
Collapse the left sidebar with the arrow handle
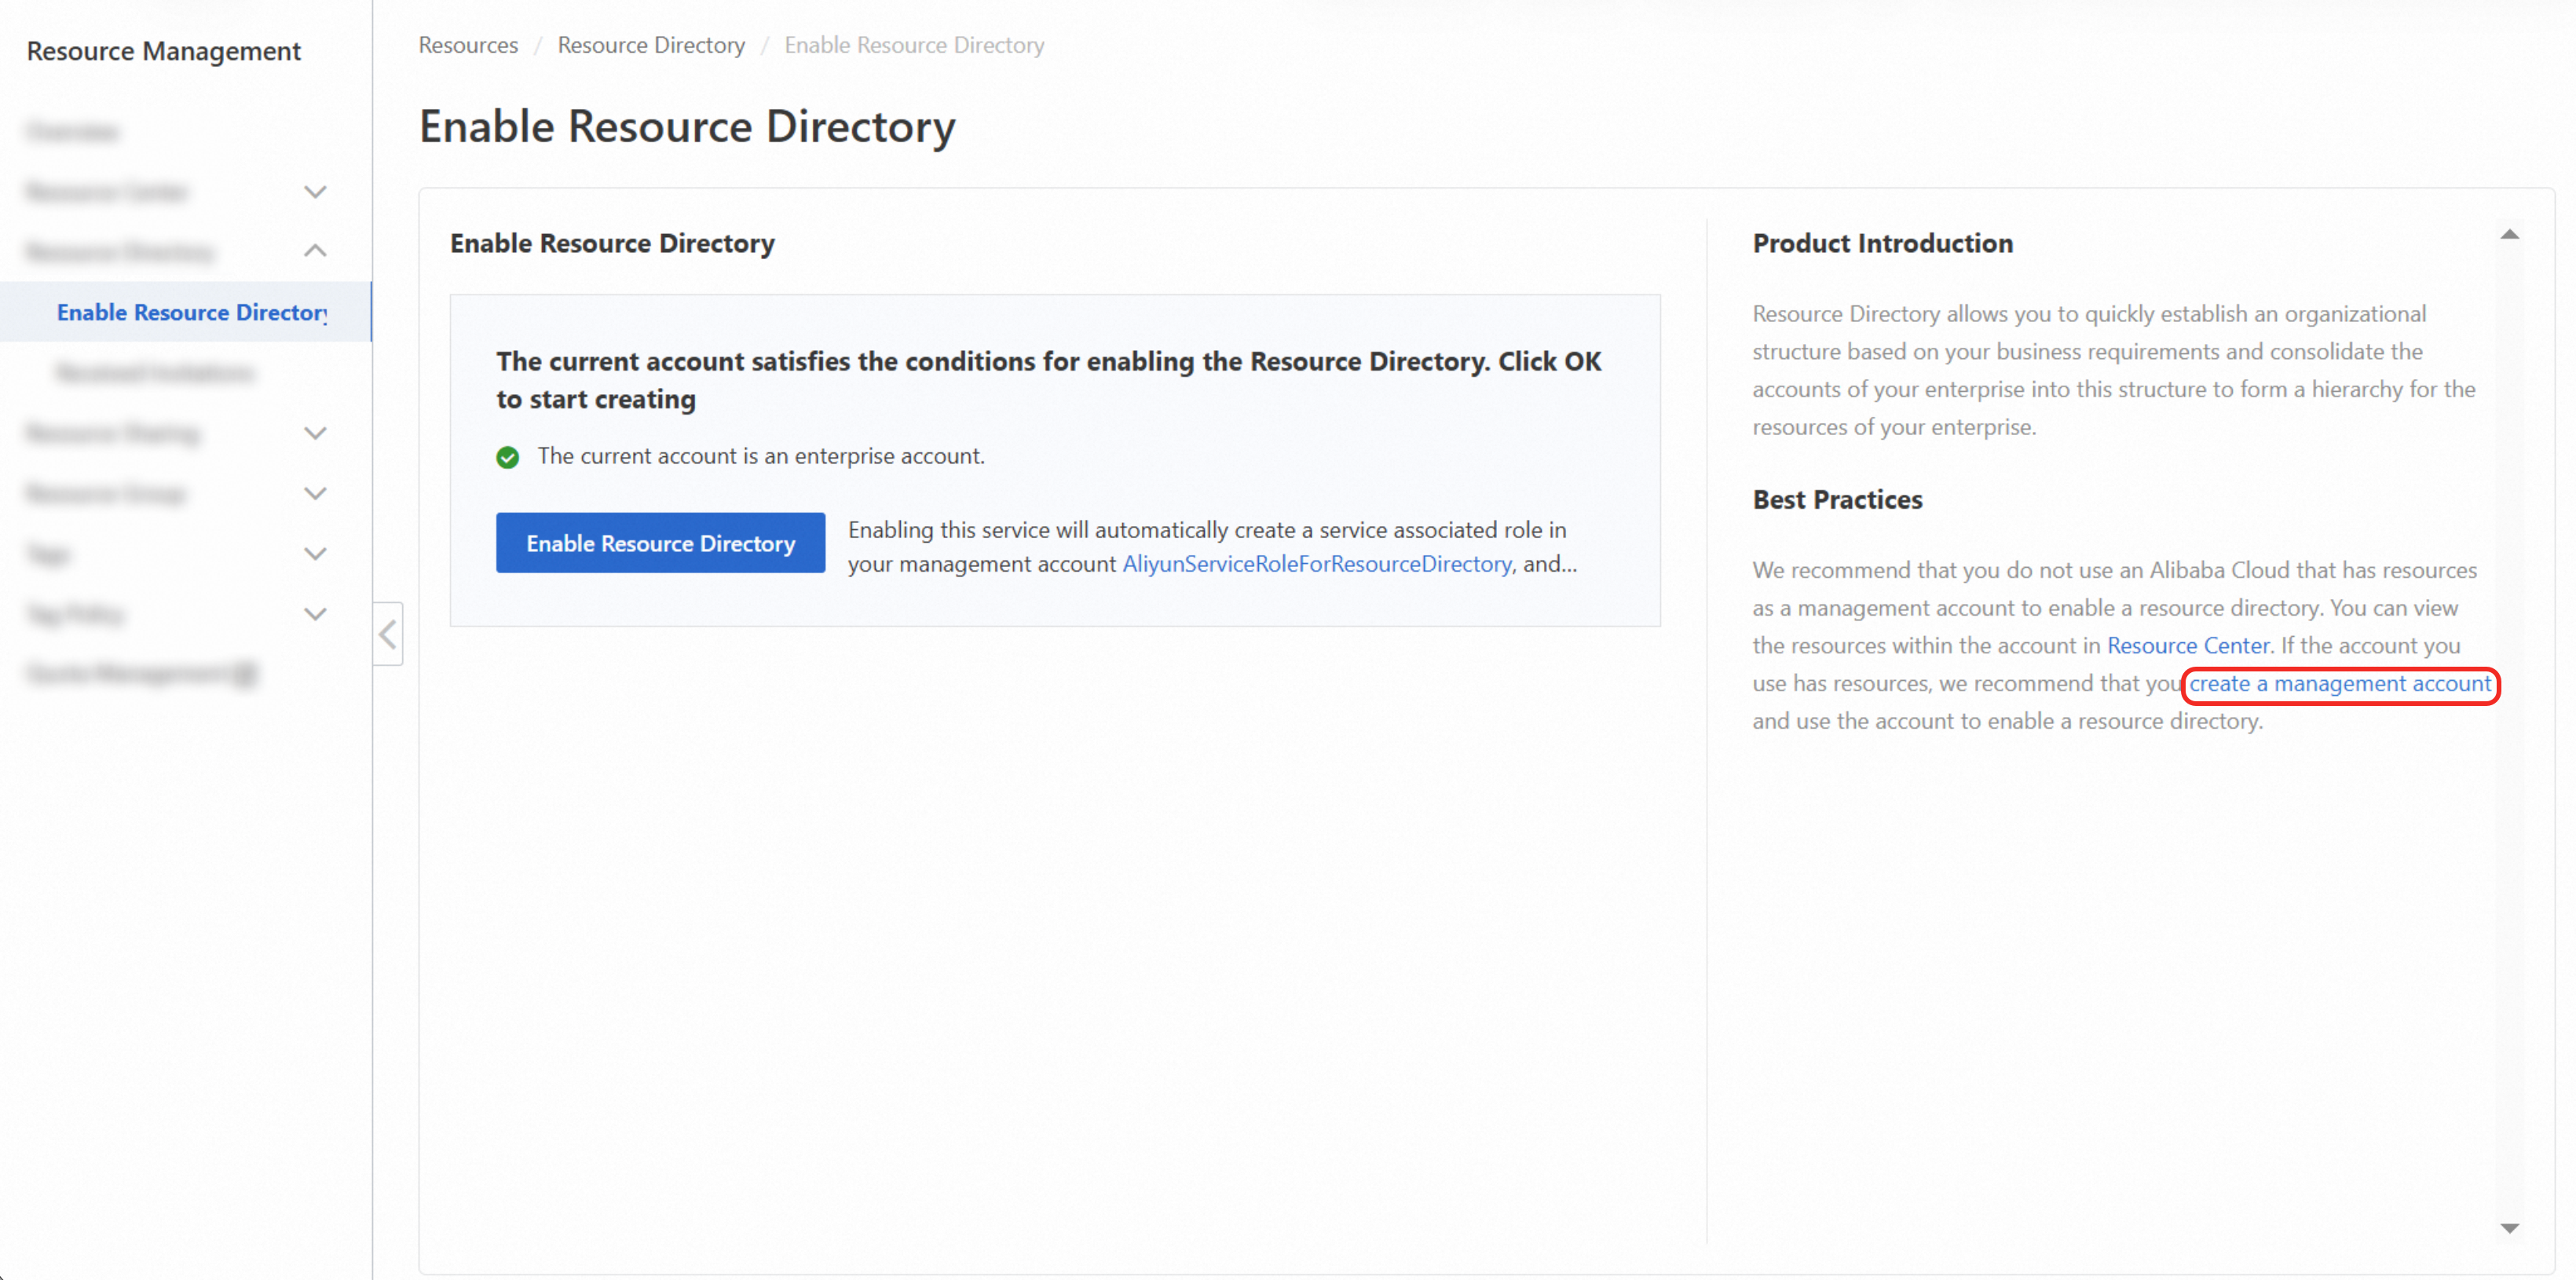click(388, 634)
